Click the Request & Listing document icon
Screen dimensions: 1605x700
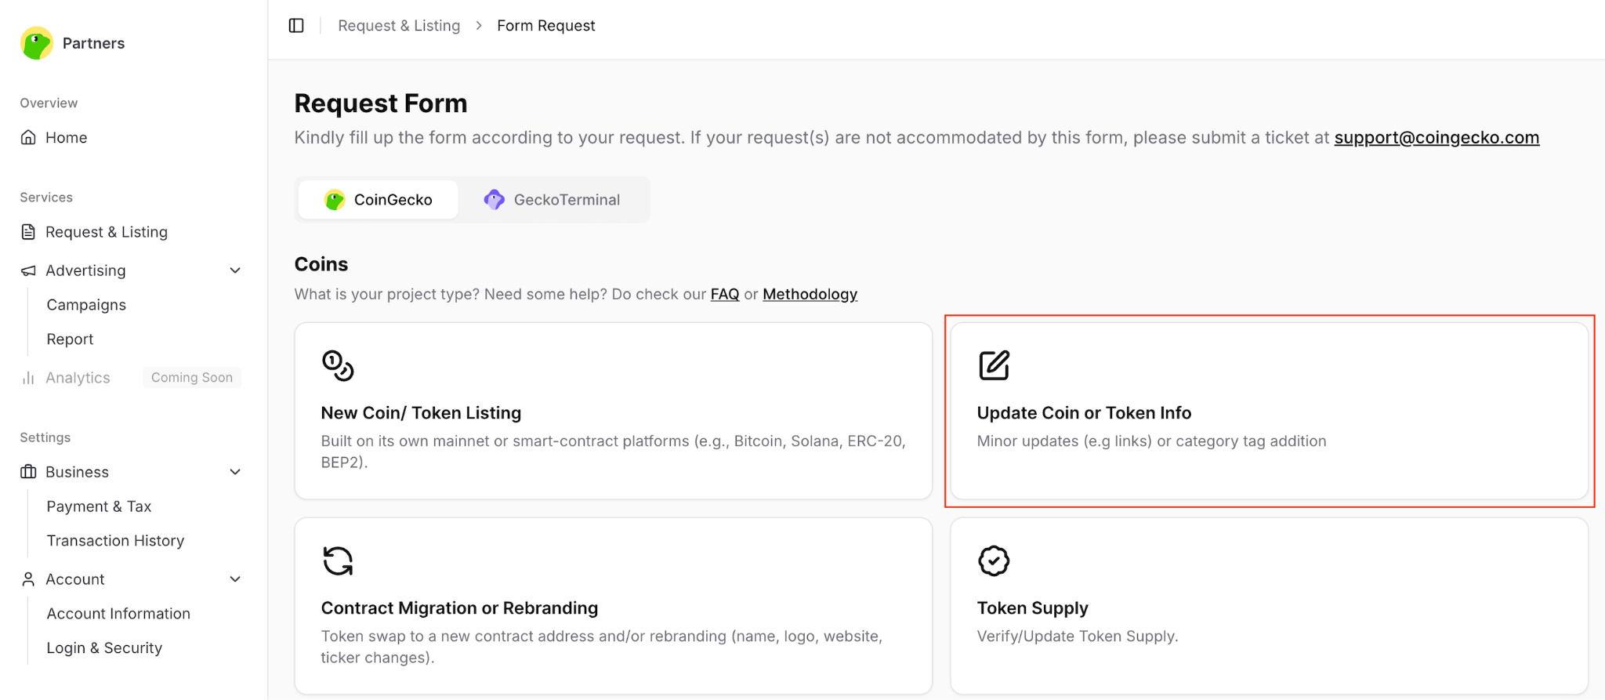point(28,232)
